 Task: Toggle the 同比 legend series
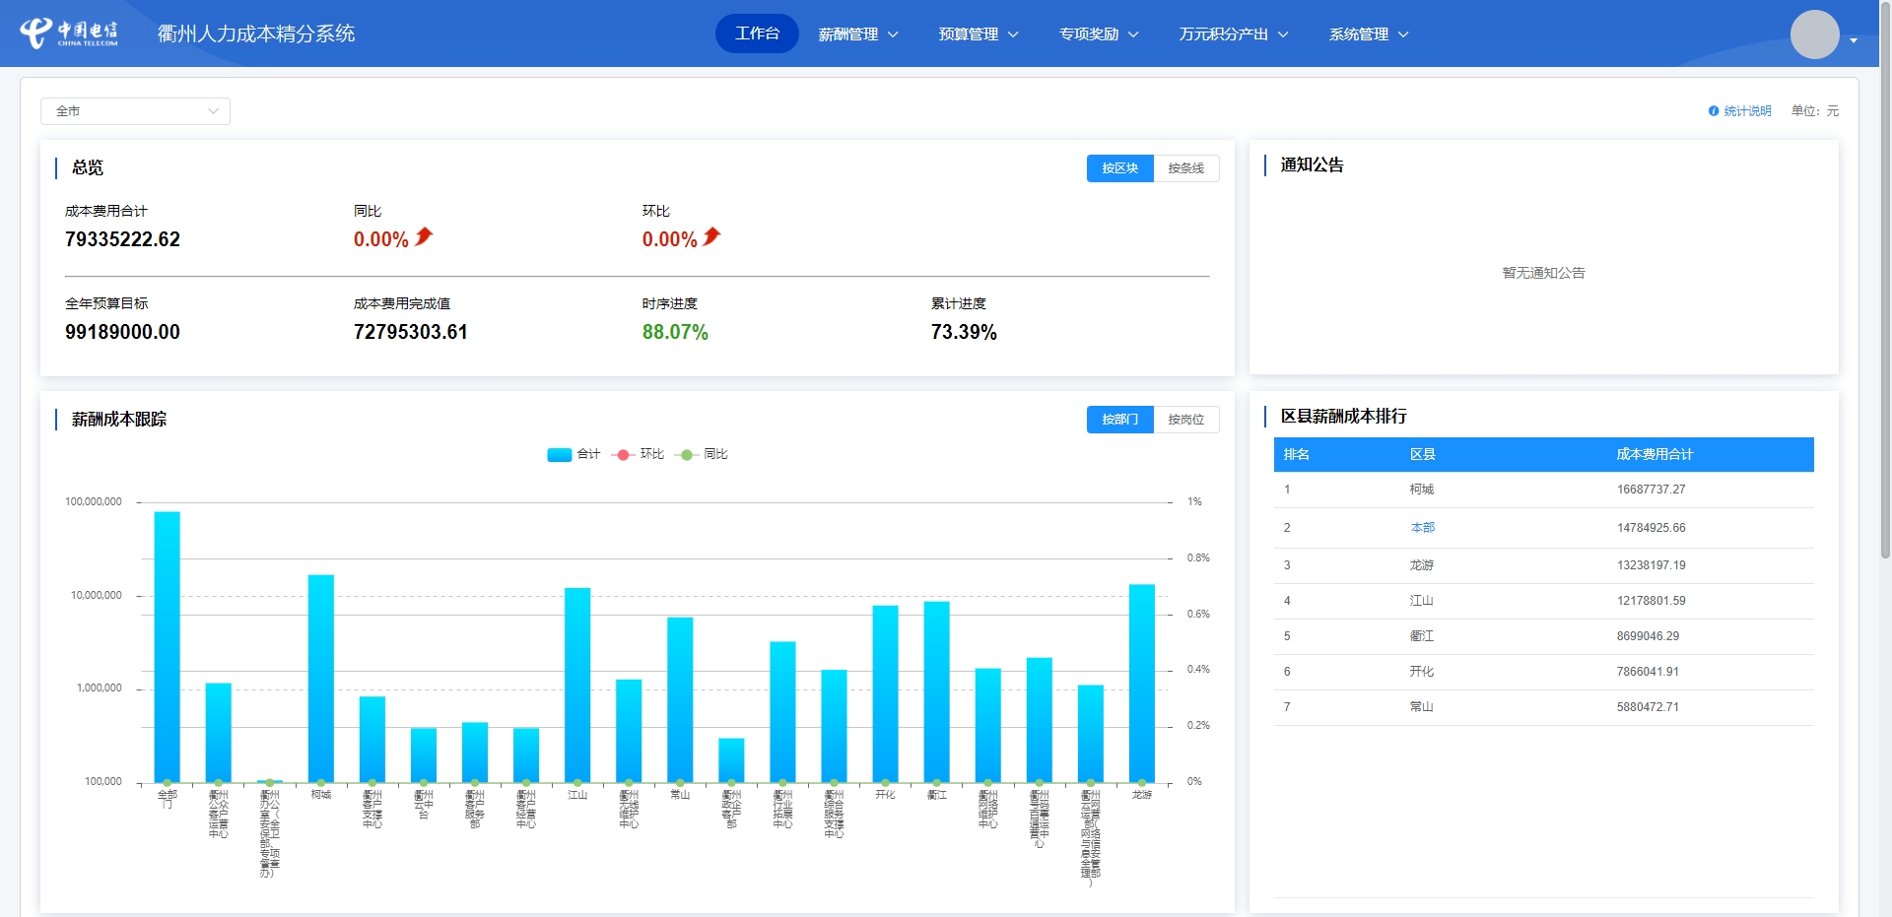tap(702, 454)
